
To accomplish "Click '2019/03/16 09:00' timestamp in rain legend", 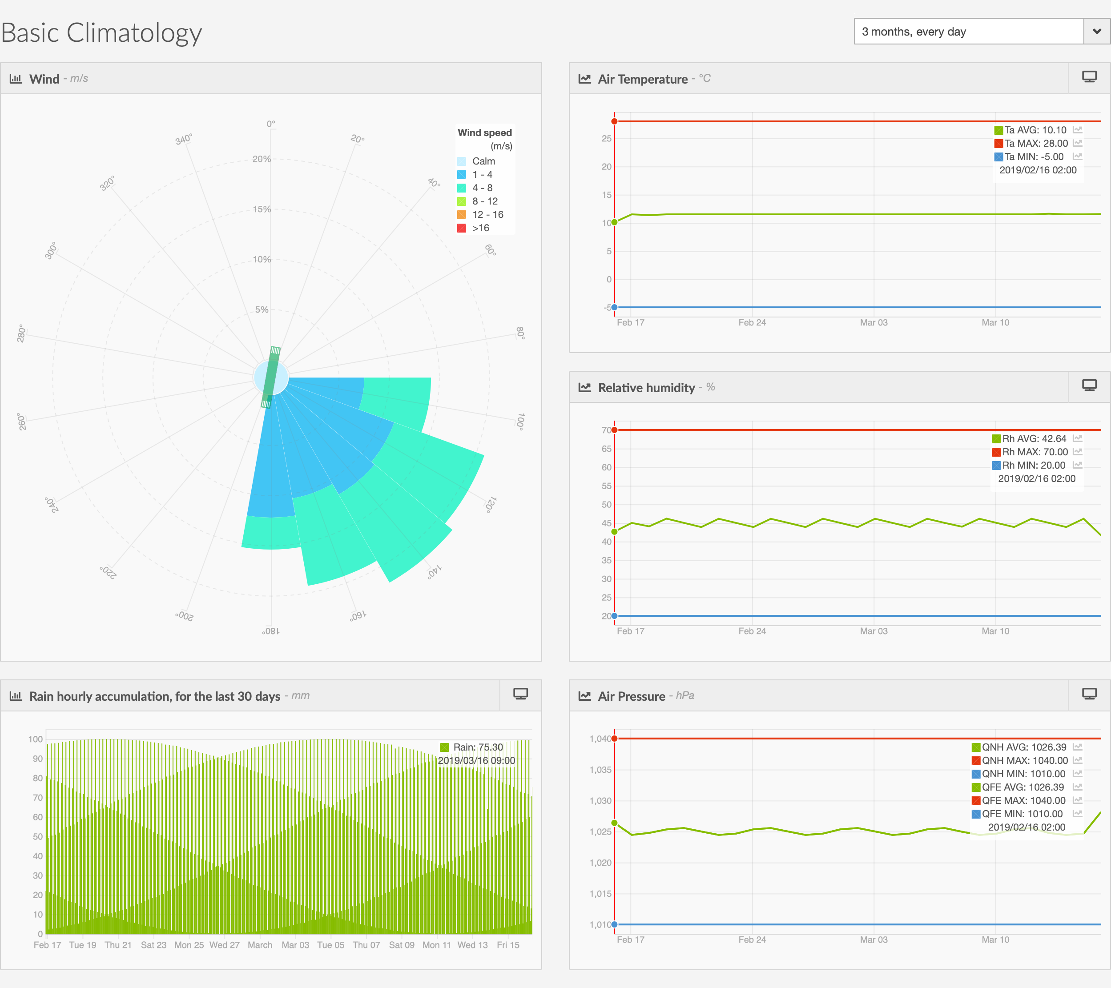I will pyautogui.click(x=476, y=760).
